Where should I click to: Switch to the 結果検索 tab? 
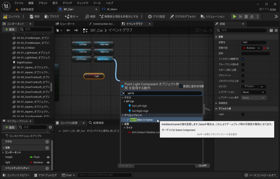(97, 123)
